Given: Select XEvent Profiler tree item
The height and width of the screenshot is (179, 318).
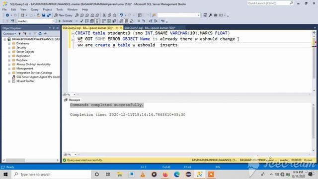Looking at the screenshot, I should (x=23, y=81).
